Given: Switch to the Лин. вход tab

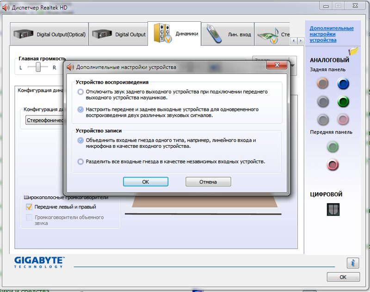Looking at the screenshot, I should (228, 34).
